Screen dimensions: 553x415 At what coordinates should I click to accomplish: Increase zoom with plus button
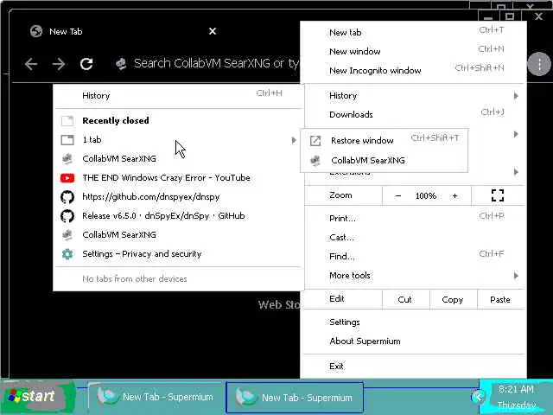(x=455, y=195)
